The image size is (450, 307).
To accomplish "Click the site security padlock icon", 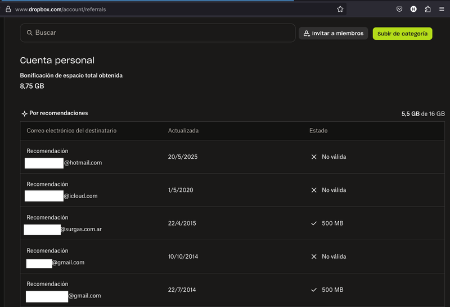I will pos(8,10).
